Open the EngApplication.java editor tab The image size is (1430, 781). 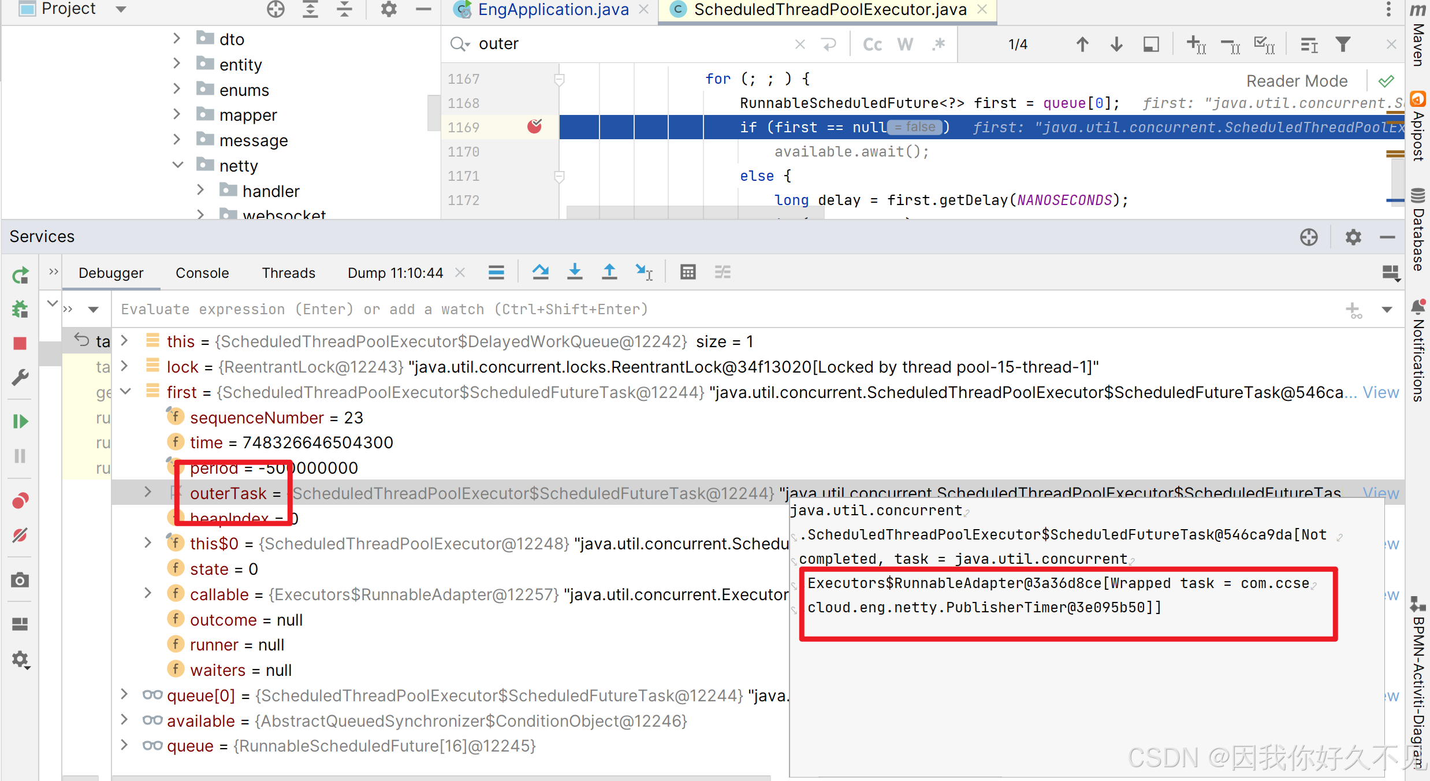[553, 9]
